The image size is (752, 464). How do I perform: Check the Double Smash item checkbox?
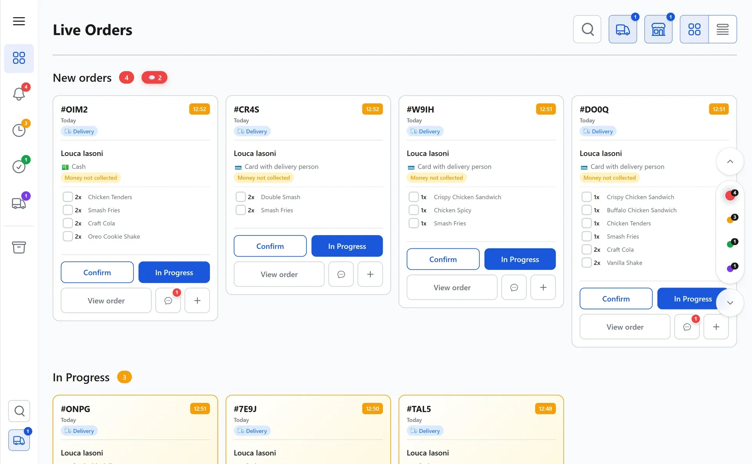[240, 197]
